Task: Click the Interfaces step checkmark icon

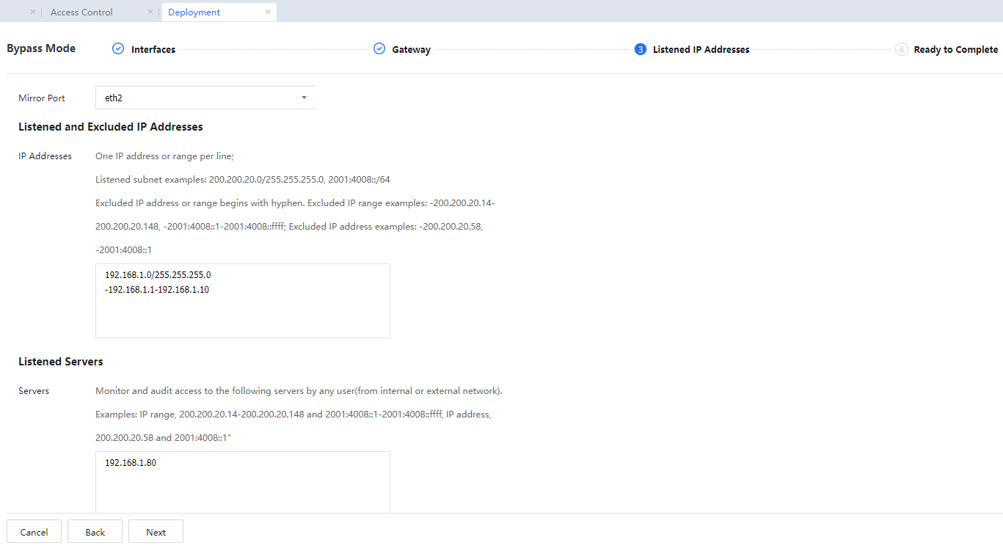Action: coord(118,49)
